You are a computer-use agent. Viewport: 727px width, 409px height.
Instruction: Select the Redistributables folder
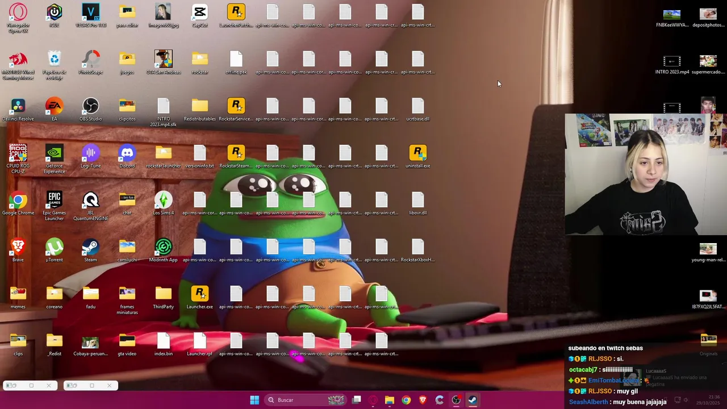[200, 110]
